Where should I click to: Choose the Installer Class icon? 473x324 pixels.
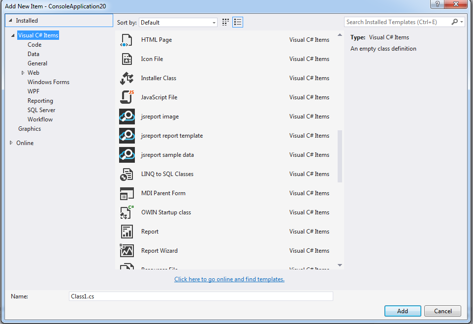click(126, 78)
